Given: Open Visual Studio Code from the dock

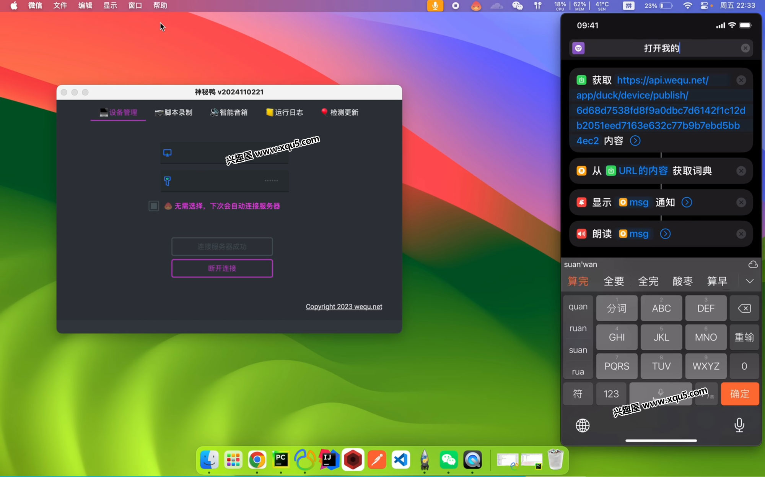Looking at the screenshot, I should tap(400, 459).
